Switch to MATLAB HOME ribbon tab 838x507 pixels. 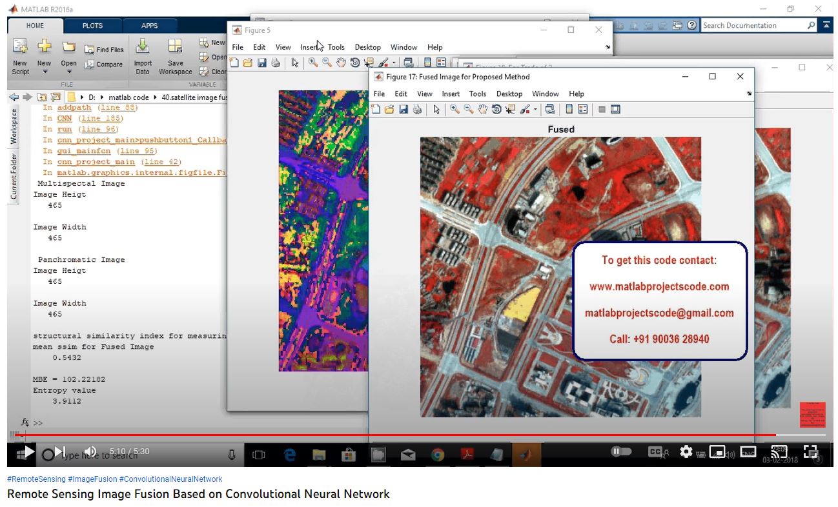[36, 26]
